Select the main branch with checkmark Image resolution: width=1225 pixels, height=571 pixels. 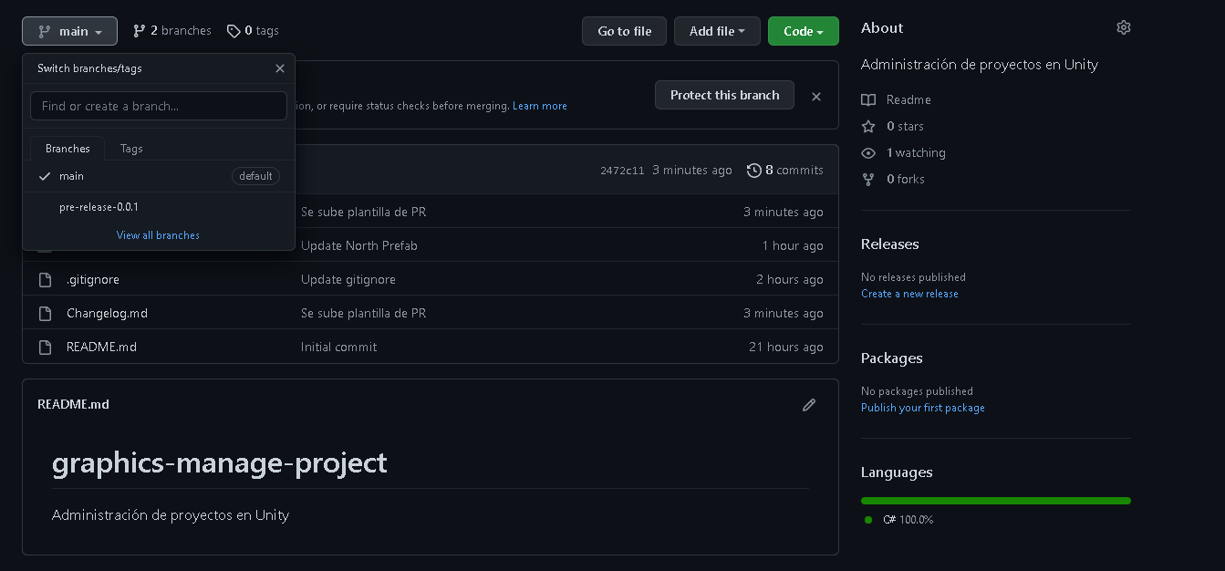pyautogui.click(x=72, y=176)
